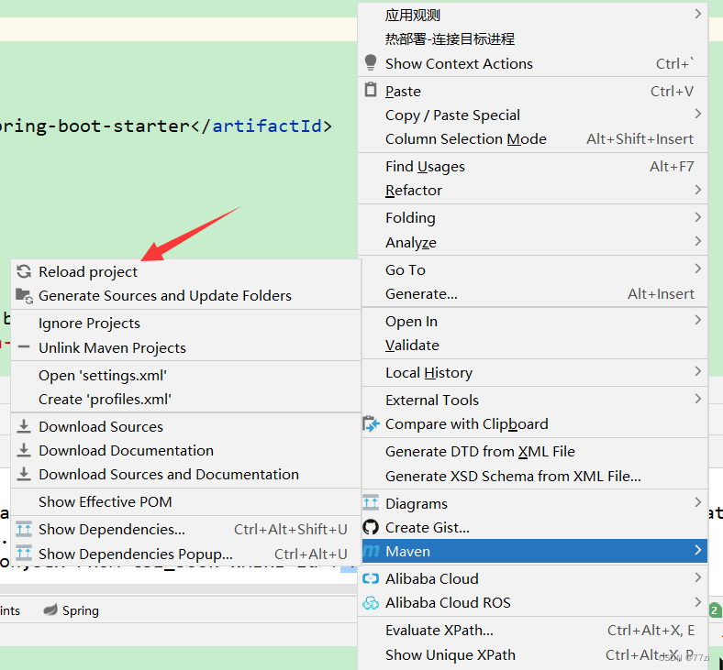Expand the Alibaba Cloud ROS submenu arrow
The image size is (723, 670).
pos(697,601)
